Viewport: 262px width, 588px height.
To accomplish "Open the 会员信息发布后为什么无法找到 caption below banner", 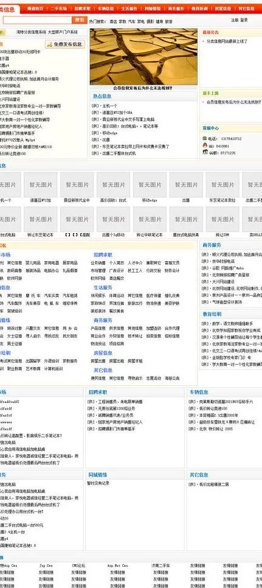I will (143, 88).
